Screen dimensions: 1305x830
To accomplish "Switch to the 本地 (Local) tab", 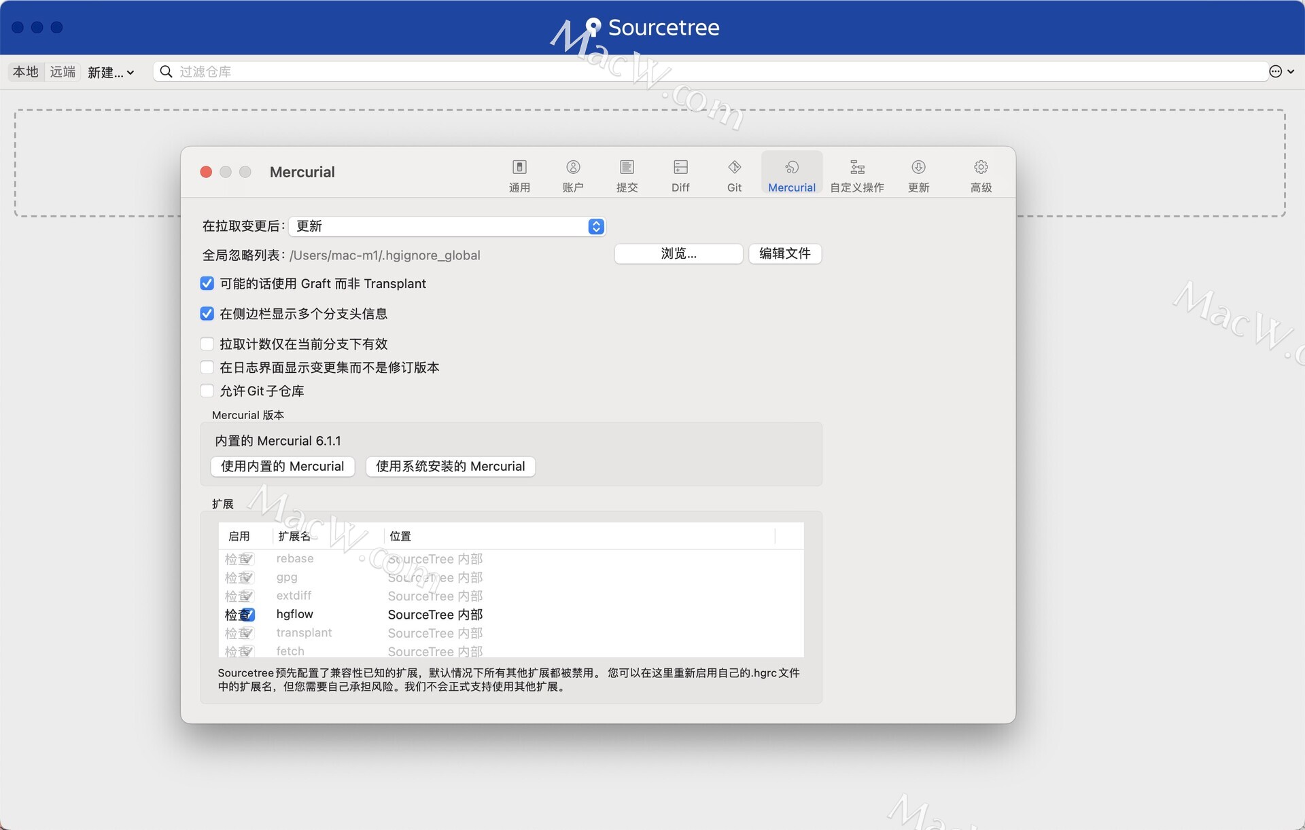I will tap(26, 71).
